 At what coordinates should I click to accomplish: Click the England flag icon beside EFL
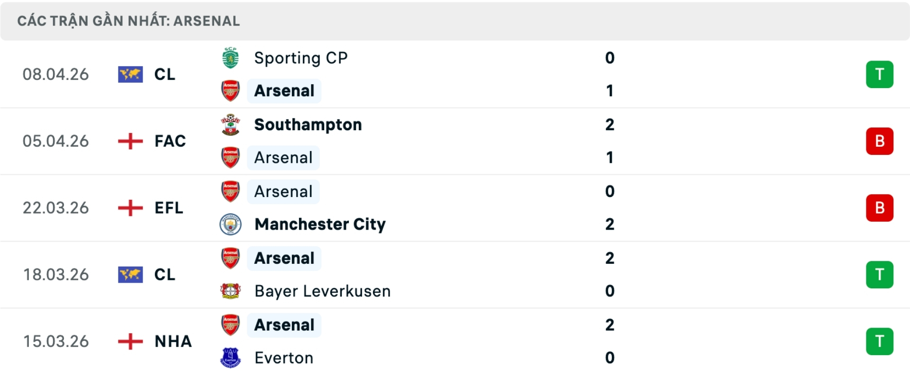(130, 208)
